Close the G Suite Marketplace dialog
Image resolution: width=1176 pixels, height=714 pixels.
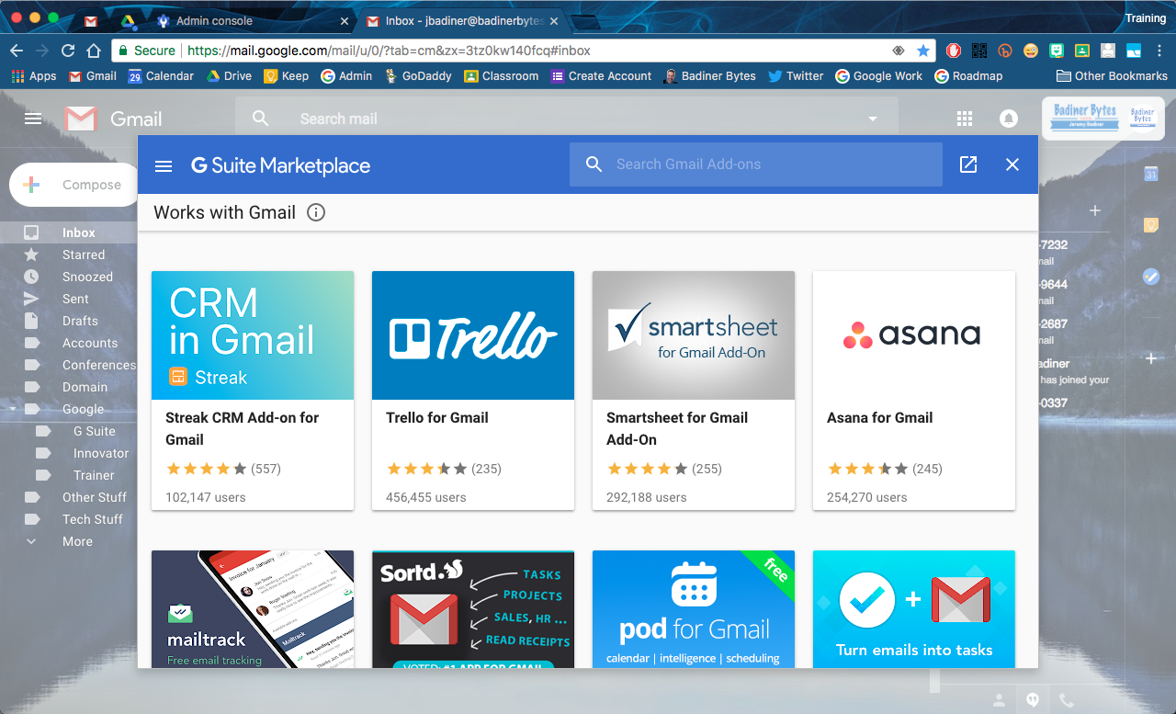pos(1012,164)
